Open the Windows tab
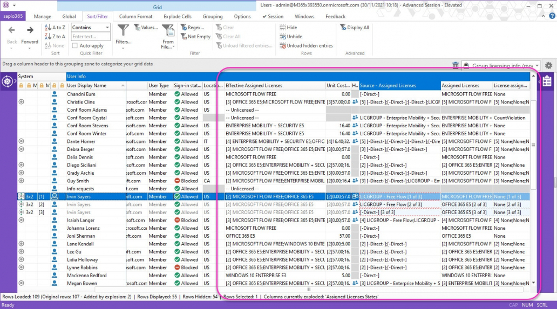Screen dimensions: 557x309 click(x=304, y=16)
